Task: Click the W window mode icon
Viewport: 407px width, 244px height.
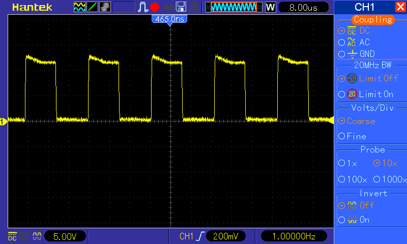Action: 271,7
